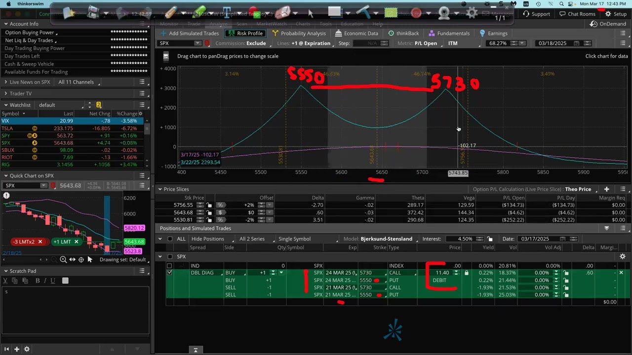This screenshot has width=632, height=355.
Task: Open Quick Chart SPX symbol dropdown
Action: [x=43, y=186]
